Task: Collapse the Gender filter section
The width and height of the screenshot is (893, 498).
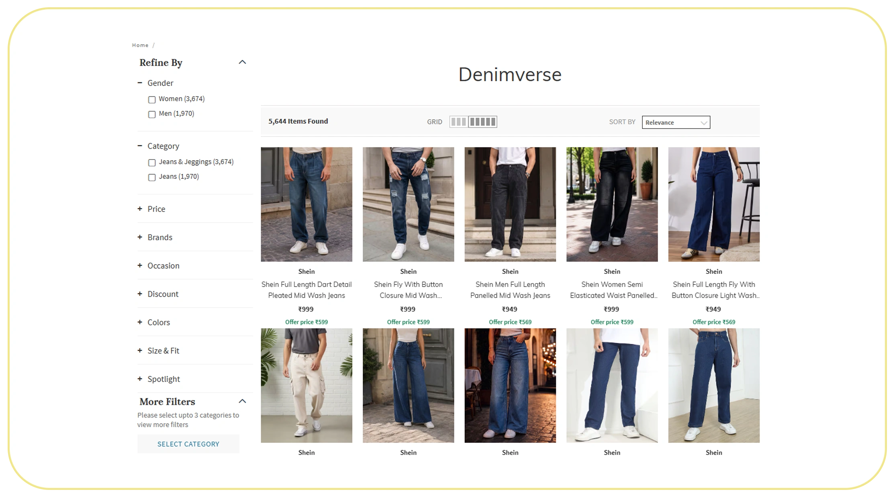Action: (x=140, y=83)
